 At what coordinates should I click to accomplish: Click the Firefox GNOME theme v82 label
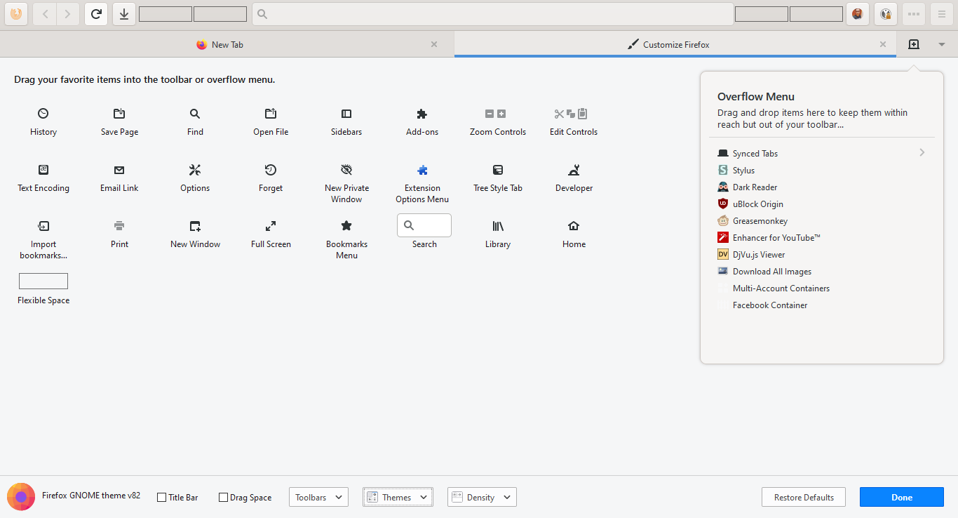pos(91,495)
